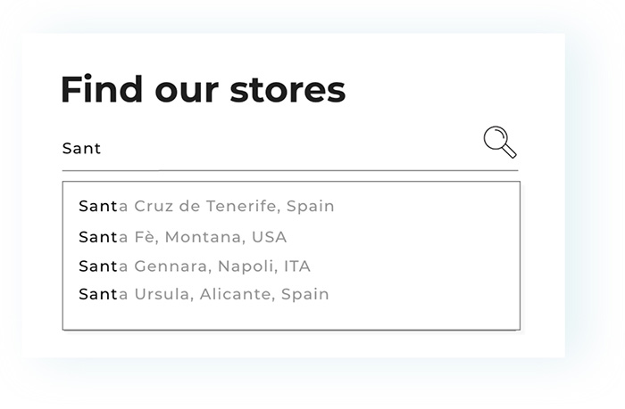
Task: Click the ITA text in Santa Gennara suggestion
Action: (297, 266)
